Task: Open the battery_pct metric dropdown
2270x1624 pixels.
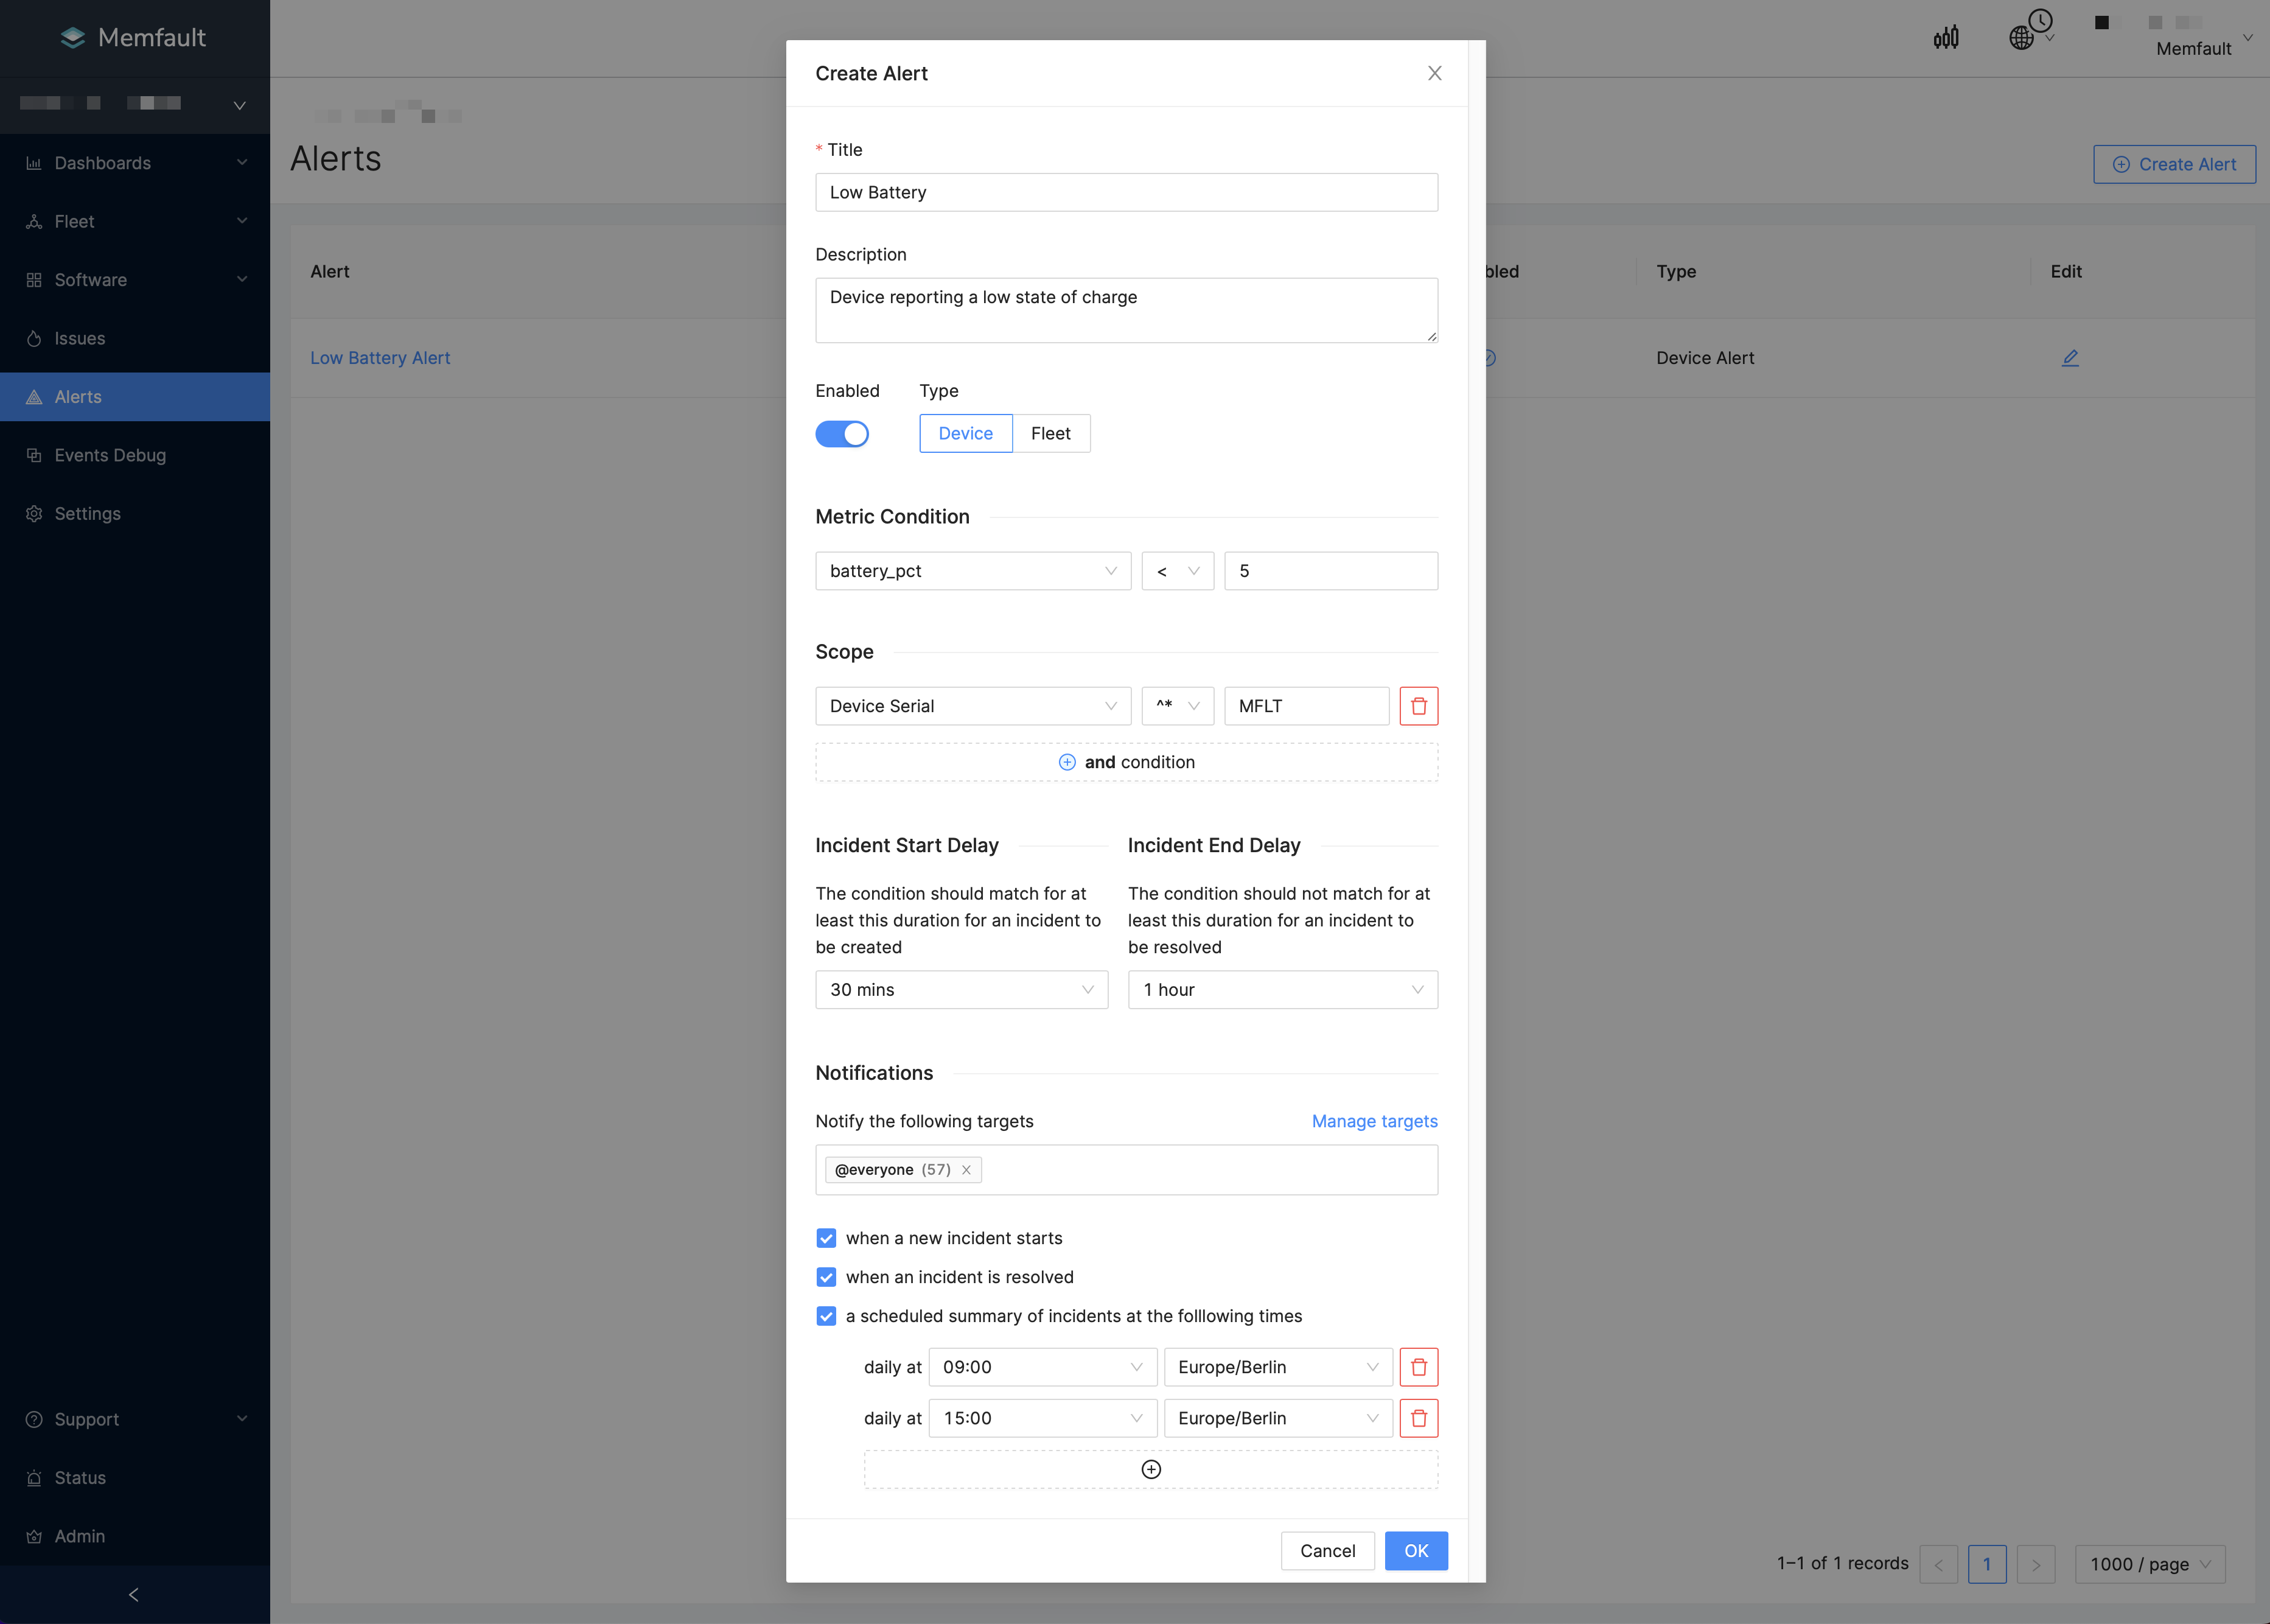Action: [971, 571]
